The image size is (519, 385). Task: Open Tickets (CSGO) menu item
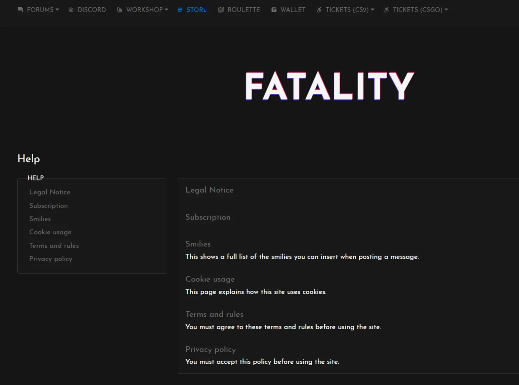418,10
